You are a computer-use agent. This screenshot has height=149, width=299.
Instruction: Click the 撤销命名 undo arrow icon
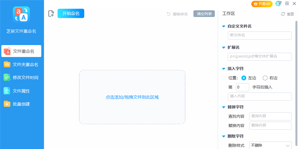click(169, 14)
